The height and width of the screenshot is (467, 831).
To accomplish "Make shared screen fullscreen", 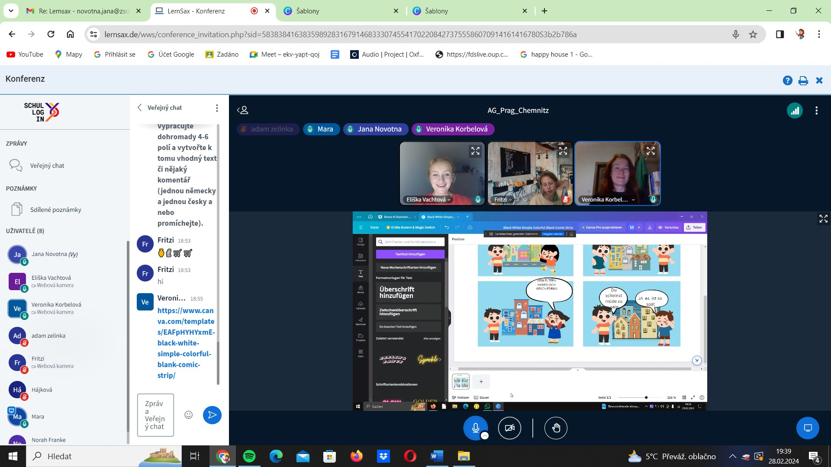I will click(823, 219).
